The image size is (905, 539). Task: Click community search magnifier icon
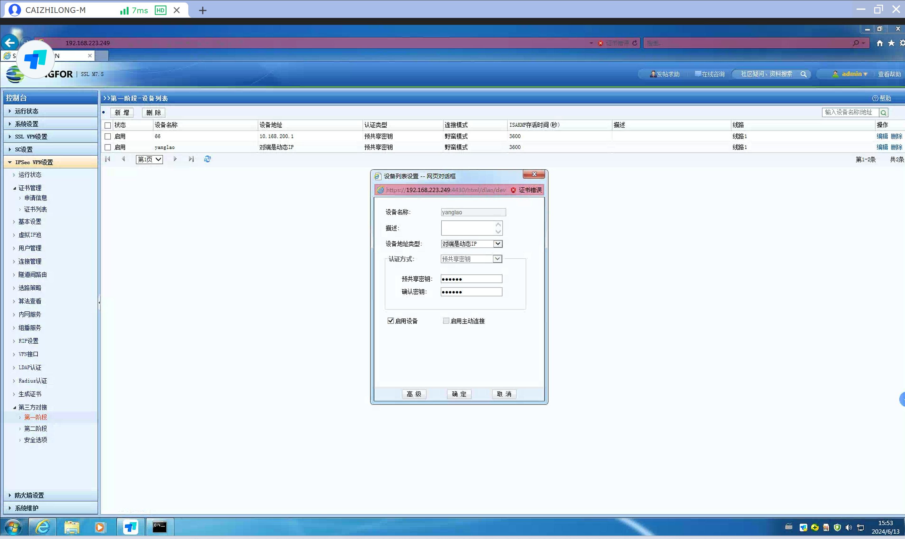[x=803, y=74]
